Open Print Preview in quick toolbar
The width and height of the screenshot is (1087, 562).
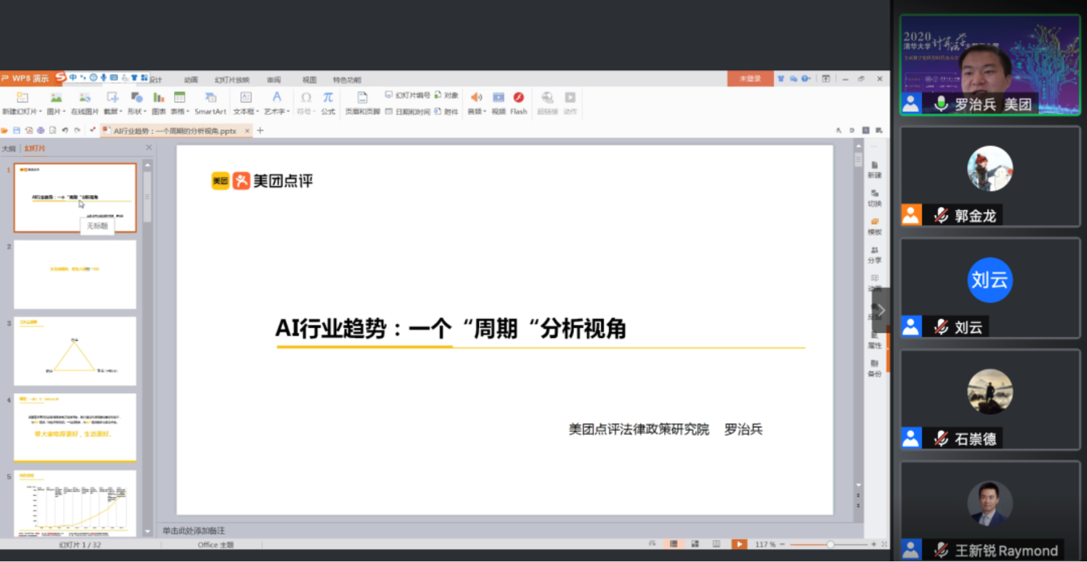click(x=53, y=130)
